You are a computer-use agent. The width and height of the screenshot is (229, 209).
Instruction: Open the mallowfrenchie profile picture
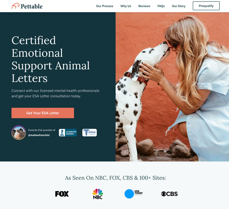(x=19, y=133)
